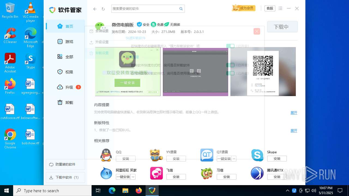The width and height of the screenshot is (349, 196).
Task: Click the 腾讯通RTX app icon
Action: point(257,173)
